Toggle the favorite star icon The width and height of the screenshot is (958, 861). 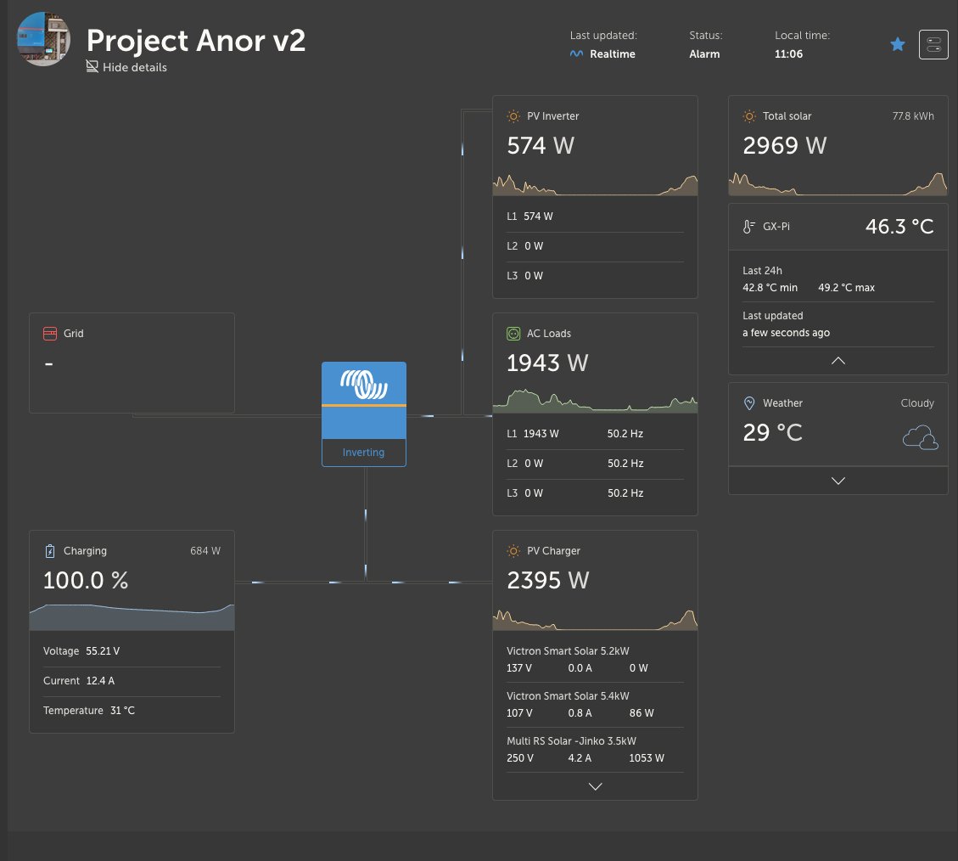coord(898,44)
